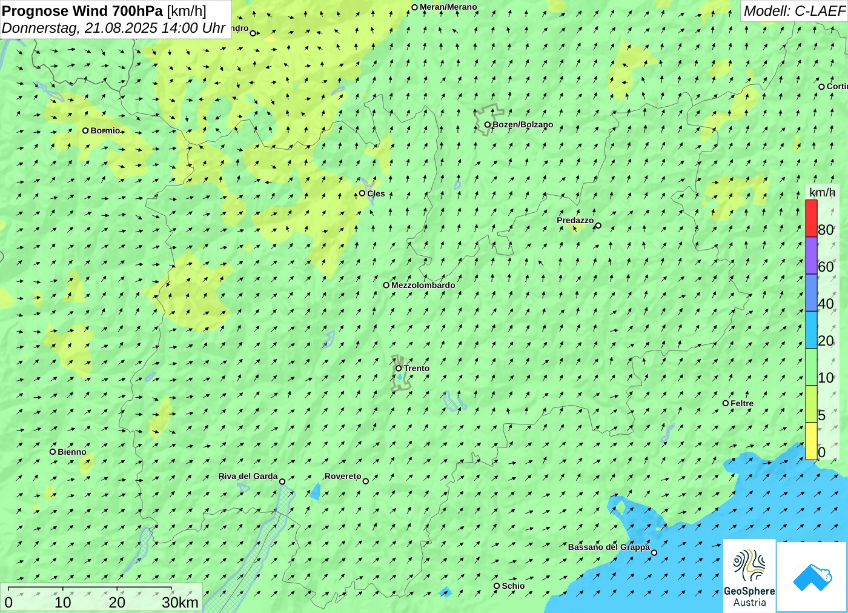Click the Bienno location marker

click(53, 452)
